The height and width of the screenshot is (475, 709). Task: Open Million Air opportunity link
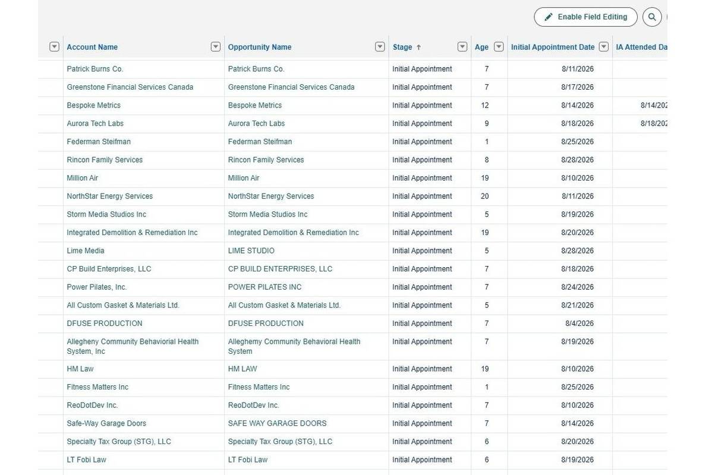click(244, 178)
